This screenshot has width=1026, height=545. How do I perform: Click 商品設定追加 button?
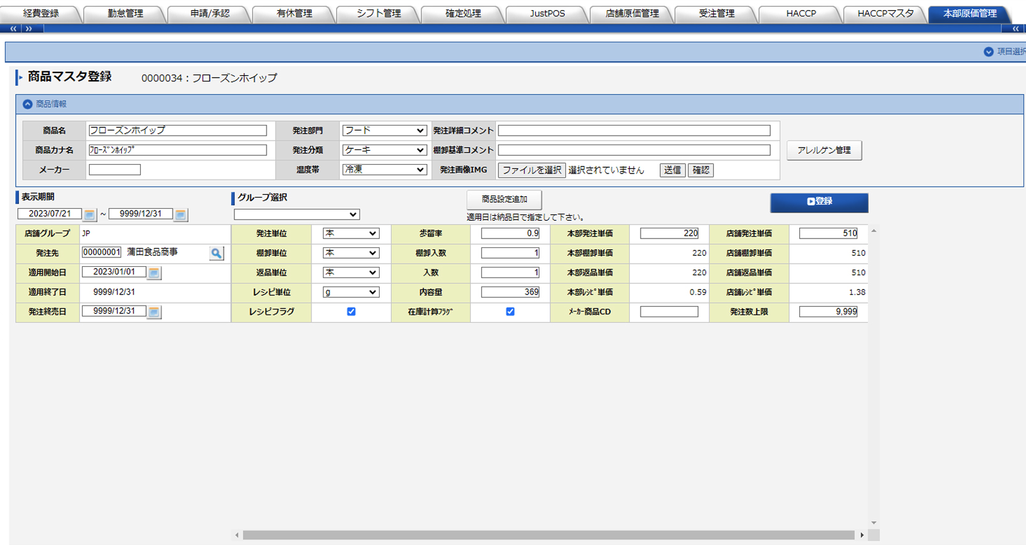[504, 199]
